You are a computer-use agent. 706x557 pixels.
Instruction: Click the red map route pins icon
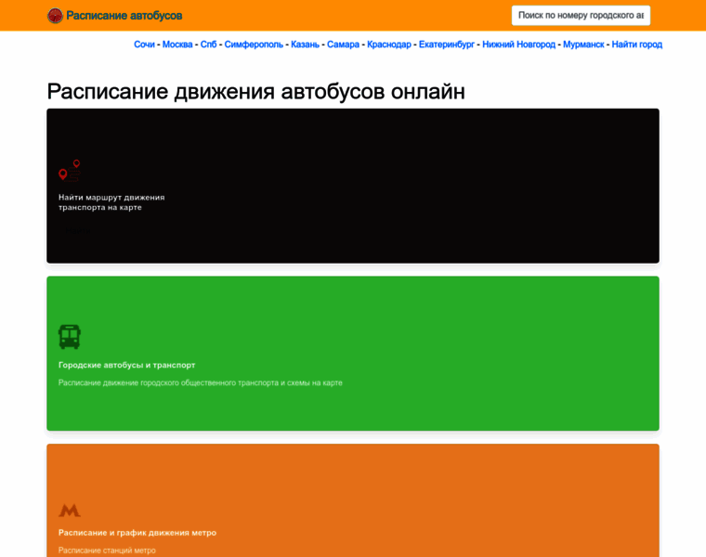click(x=70, y=170)
